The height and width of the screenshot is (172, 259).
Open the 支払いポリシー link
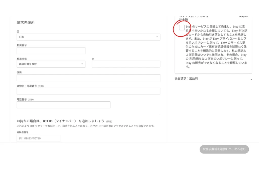click(196, 43)
